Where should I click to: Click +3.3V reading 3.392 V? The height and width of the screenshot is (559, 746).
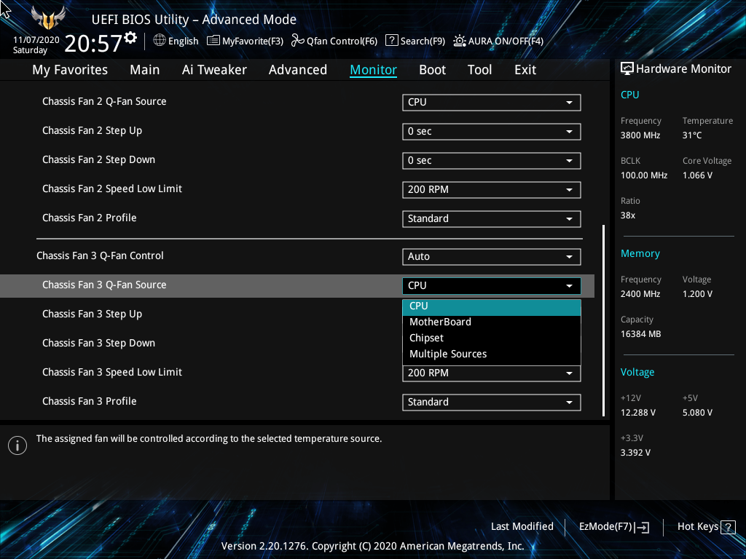point(635,453)
